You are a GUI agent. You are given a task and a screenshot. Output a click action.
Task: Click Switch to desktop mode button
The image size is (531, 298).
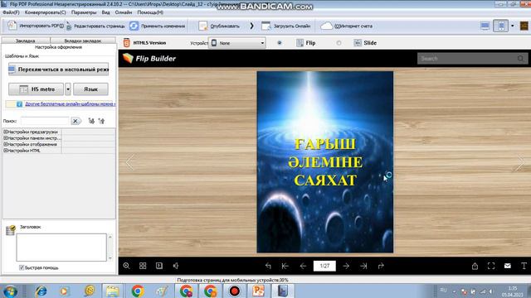[x=59, y=70]
